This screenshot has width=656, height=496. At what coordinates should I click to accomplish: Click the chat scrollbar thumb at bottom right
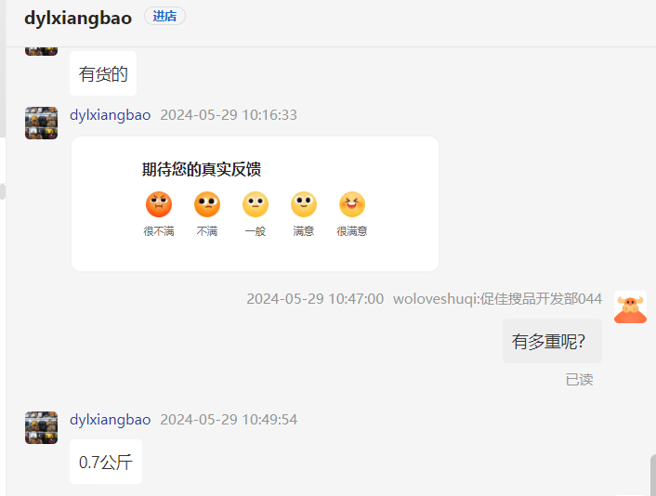[653, 475]
